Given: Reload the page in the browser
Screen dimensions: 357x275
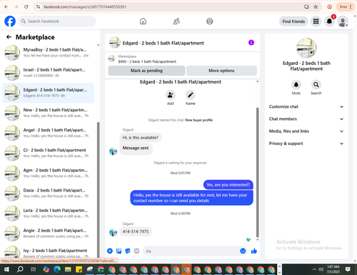Looking at the screenshot, I should [x=26, y=6].
